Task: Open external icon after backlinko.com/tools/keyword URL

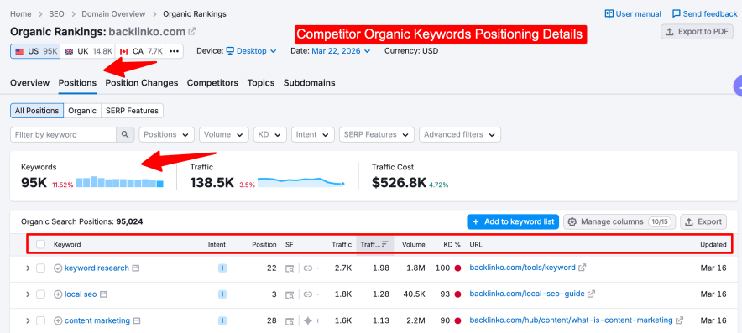Action: (x=582, y=268)
